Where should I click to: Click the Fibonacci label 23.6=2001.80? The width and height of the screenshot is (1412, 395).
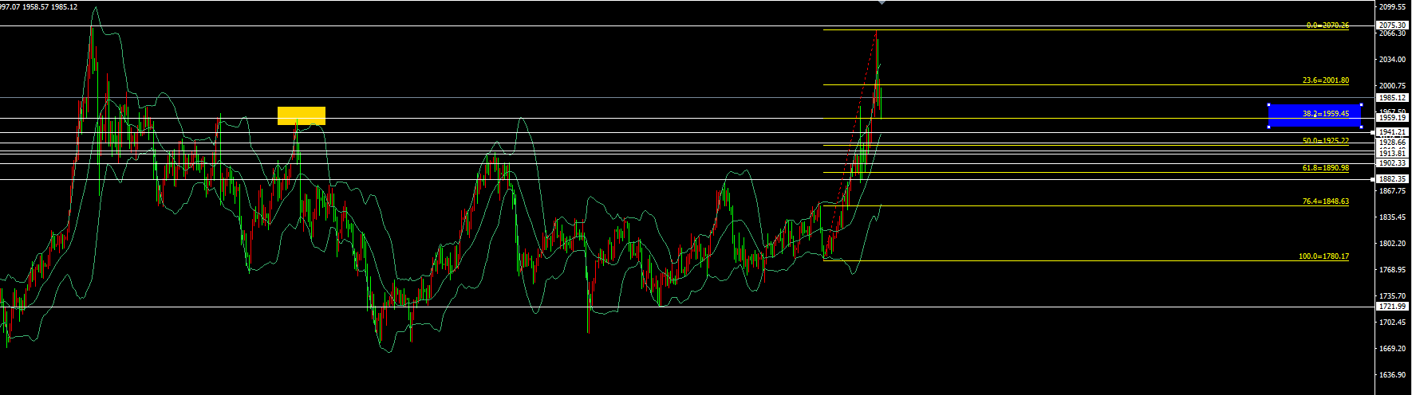pos(1326,80)
